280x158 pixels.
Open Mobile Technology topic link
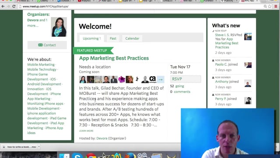pos(42,69)
